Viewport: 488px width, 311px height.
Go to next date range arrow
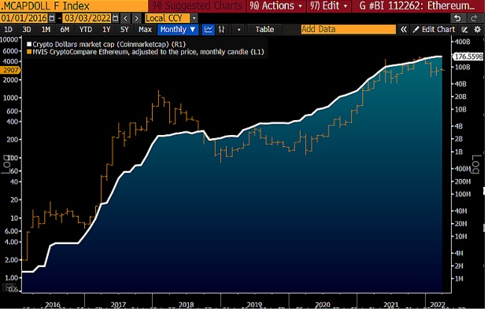[137, 18]
